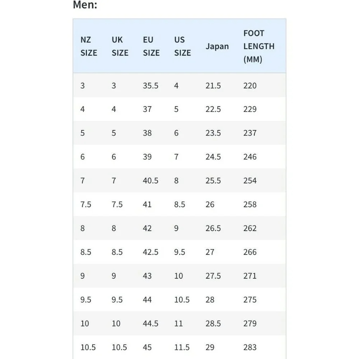Select the US size 8.5 cell
Image resolution: width=359 pixels, height=359 pixels.
point(179,205)
